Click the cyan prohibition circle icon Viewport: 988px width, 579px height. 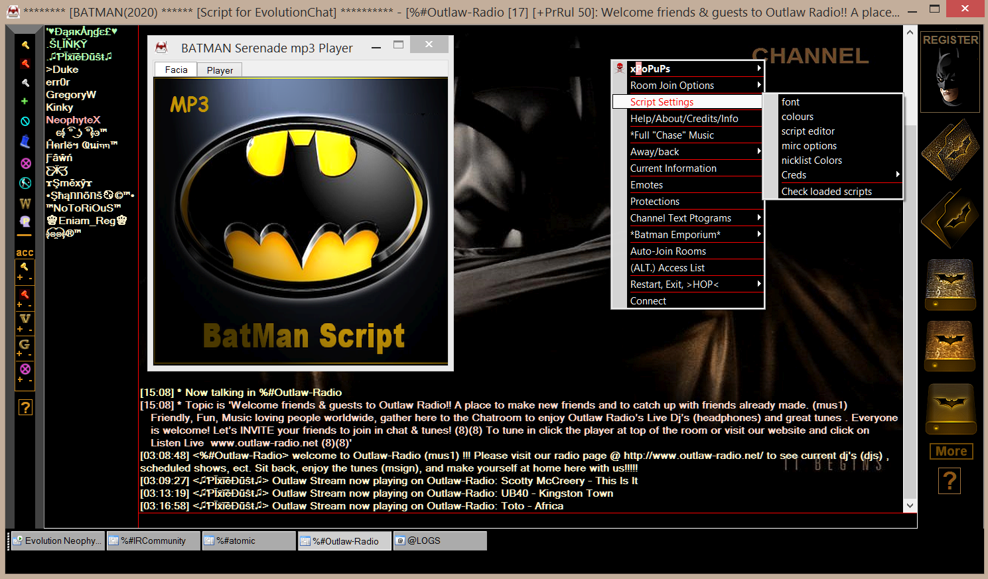pyautogui.click(x=25, y=121)
